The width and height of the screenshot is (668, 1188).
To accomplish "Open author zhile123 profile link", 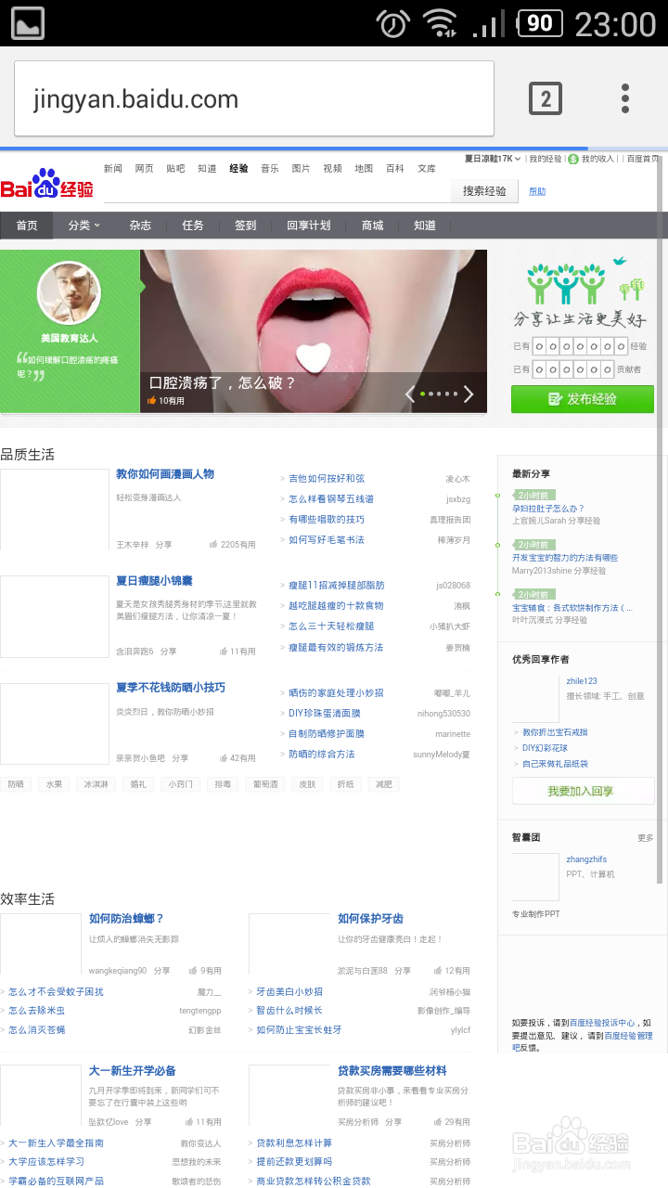I will (582, 681).
